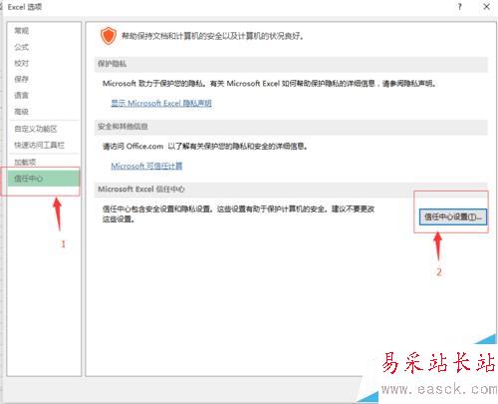Select the 公式 (Formulas) category
The width and height of the screenshot is (498, 404).
pos(22,47)
